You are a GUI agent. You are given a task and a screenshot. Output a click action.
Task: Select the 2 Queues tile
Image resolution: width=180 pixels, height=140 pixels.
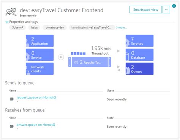click(x=139, y=69)
